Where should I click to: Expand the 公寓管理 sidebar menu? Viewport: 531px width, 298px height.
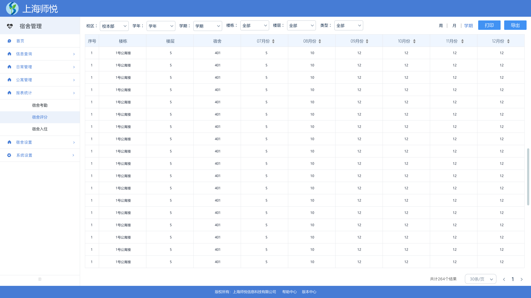coord(40,80)
